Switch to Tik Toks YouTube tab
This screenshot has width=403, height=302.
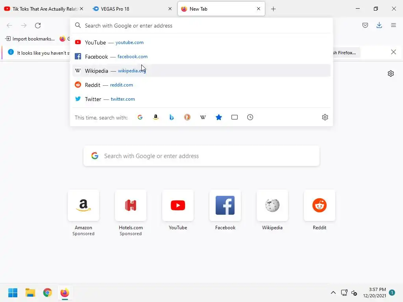pos(44,9)
